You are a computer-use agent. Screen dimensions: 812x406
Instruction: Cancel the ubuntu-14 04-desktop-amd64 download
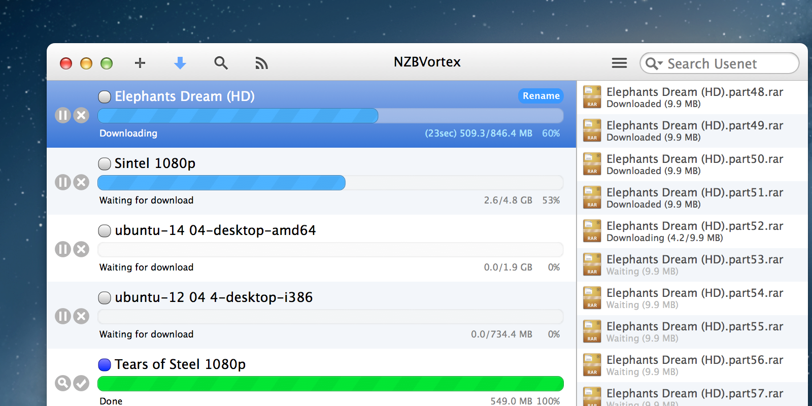coord(81,249)
